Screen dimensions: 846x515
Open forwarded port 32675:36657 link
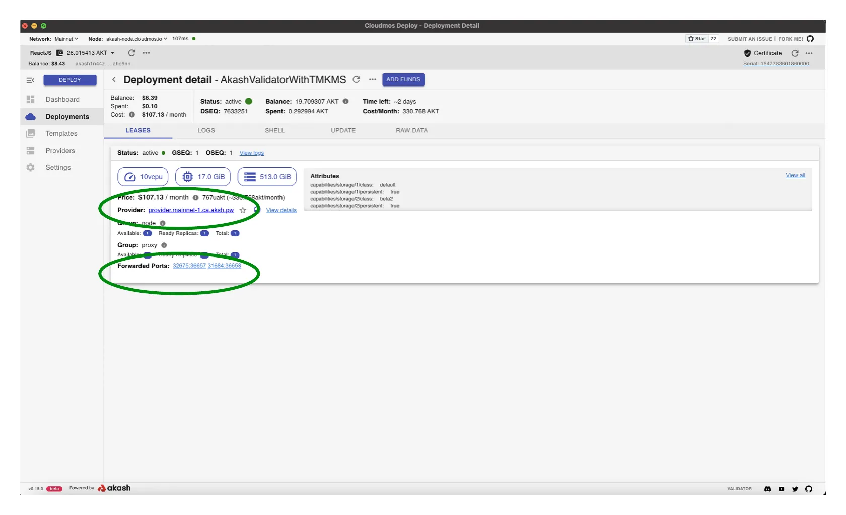(189, 266)
